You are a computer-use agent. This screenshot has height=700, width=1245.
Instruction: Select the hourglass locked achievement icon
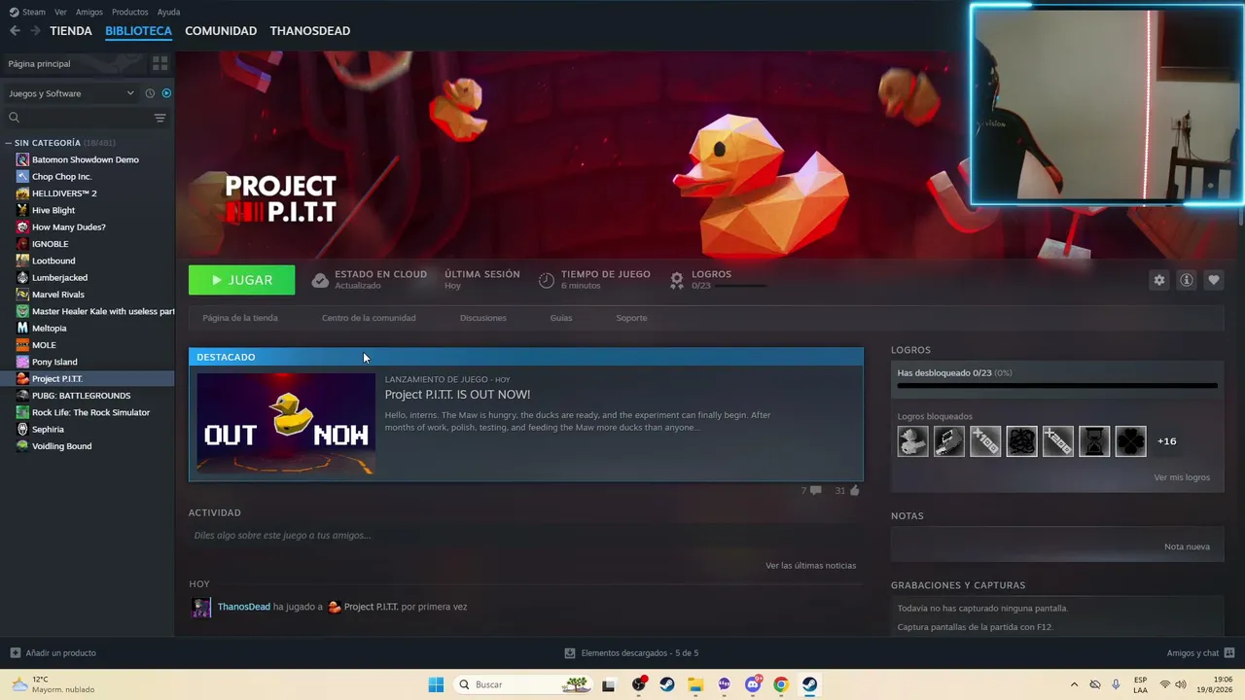pos(1094,441)
